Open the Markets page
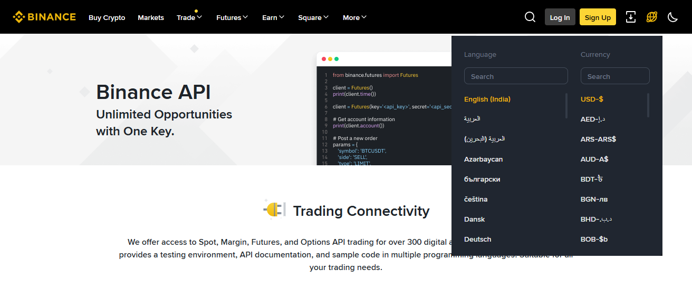Screen dimensions: 692x299 (x=151, y=17)
